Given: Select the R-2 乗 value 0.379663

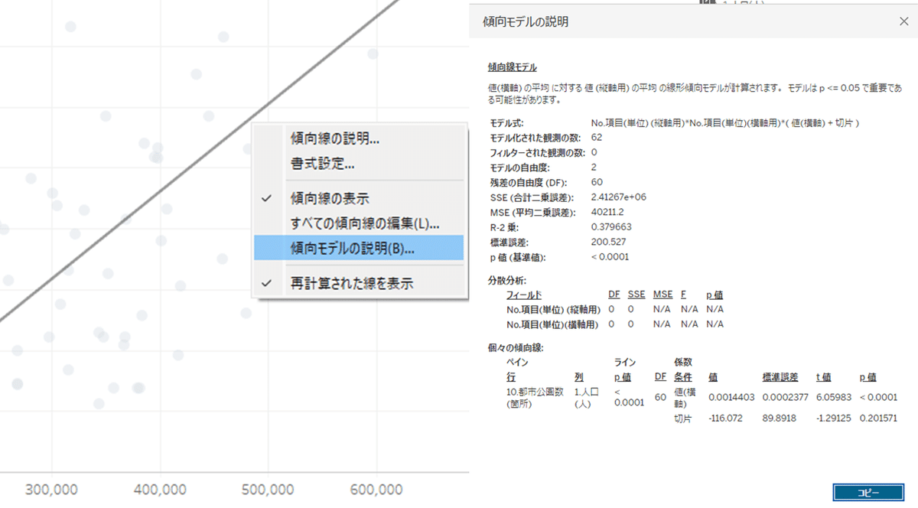Looking at the screenshot, I should click(612, 227).
